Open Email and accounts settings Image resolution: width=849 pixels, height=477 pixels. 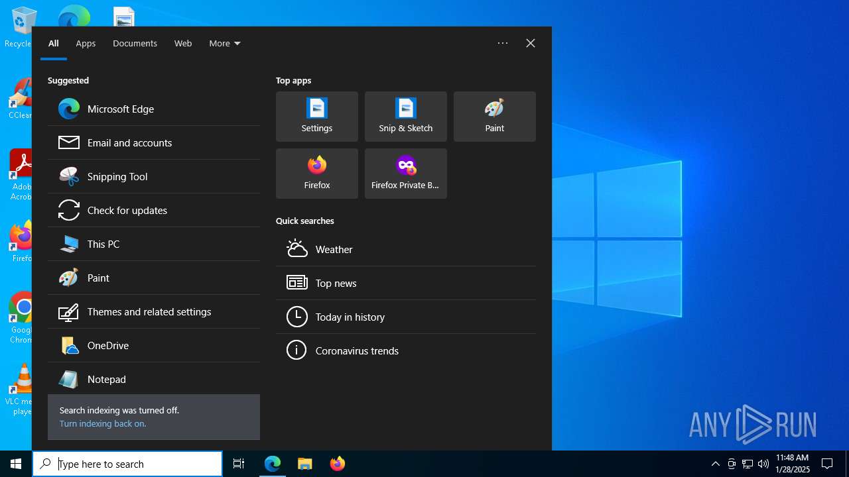coord(154,142)
